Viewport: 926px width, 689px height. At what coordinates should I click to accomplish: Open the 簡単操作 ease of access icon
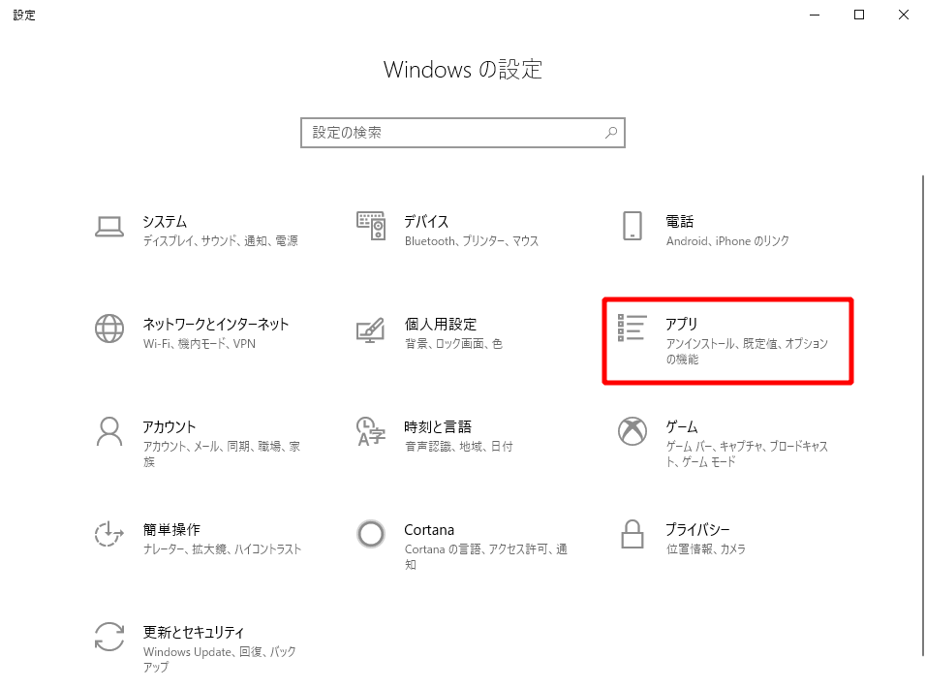coord(109,534)
